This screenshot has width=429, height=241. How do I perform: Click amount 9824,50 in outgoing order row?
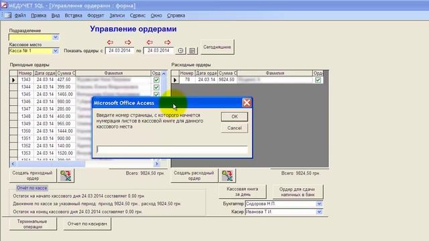click(227, 80)
